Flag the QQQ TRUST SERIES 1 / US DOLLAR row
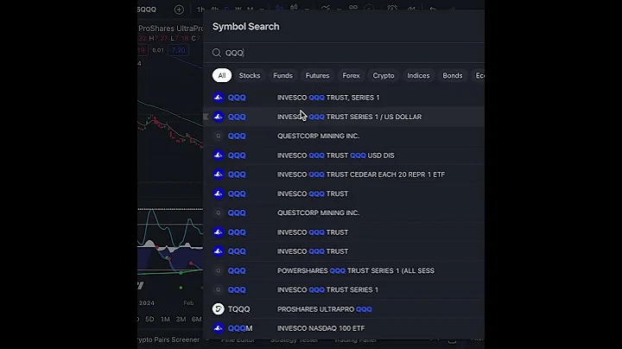This screenshot has width=622, height=349. [206, 117]
